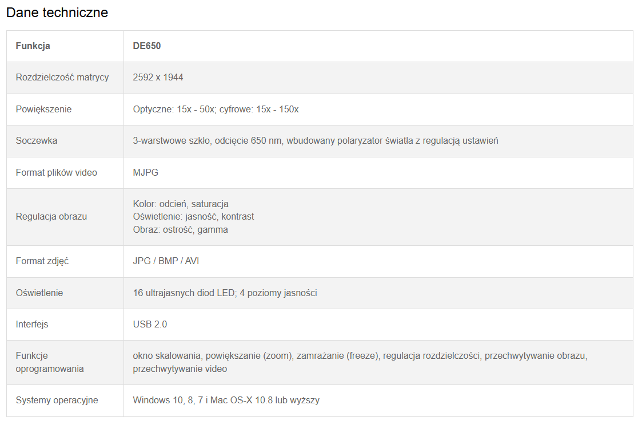Click the 16 ultrajasnych diod LED value

click(225, 293)
